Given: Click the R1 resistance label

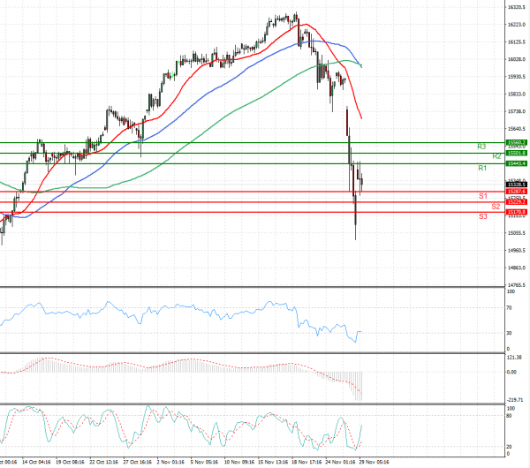Looking at the screenshot, I should click(482, 168).
